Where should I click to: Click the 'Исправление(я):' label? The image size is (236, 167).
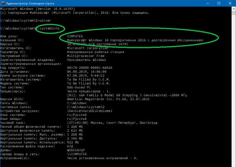point(15,158)
